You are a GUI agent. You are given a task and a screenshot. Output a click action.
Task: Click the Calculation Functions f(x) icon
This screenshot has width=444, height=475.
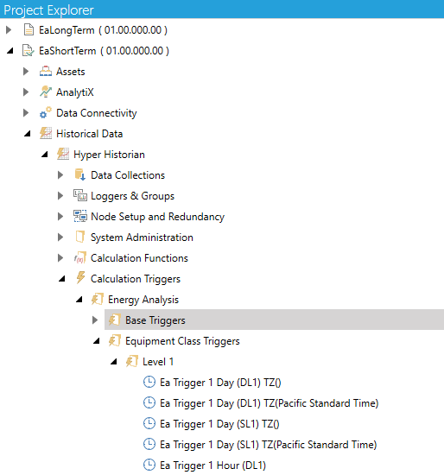[80, 258]
